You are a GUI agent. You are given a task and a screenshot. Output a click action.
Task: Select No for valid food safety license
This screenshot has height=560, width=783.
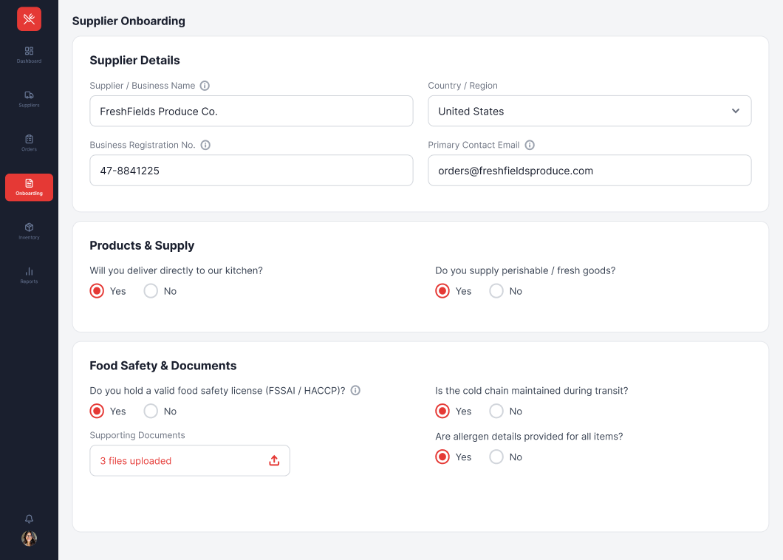pyautogui.click(x=151, y=411)
